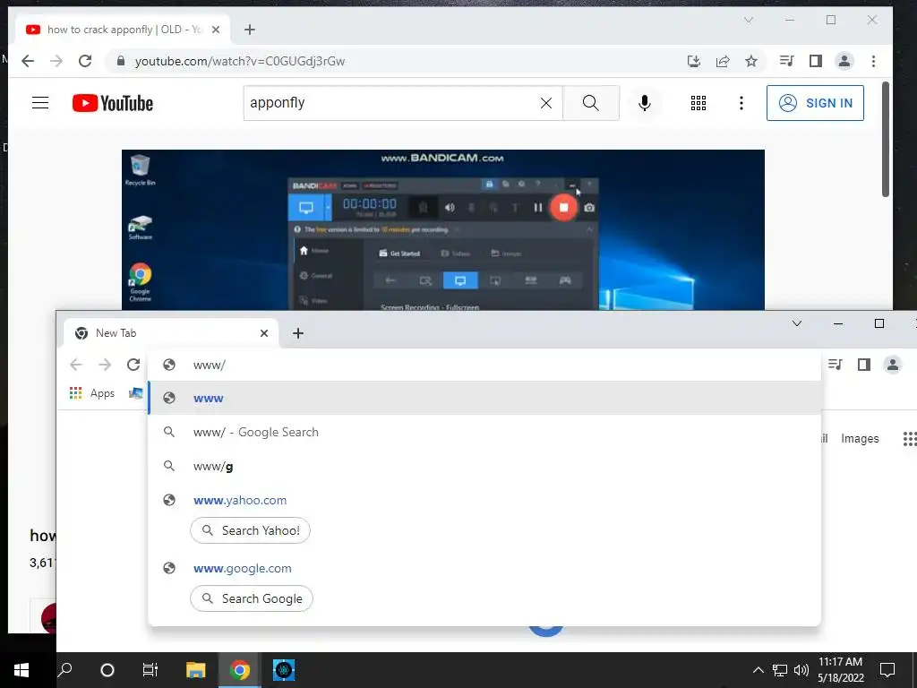Viewport: 917px width, 688px height.
Task: Choose 'www/ - Google Search' suggestion
Action: tap(484, 432)
